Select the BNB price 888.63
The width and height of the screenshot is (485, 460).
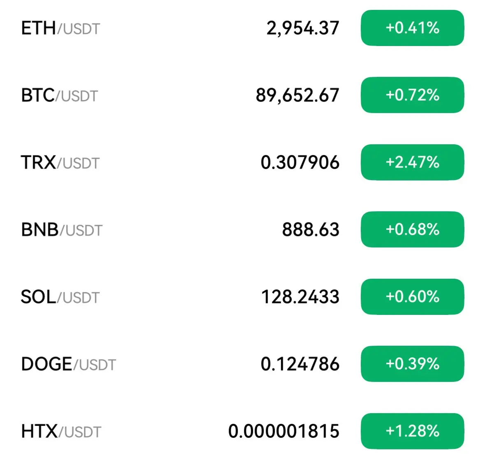click(311, 230)
